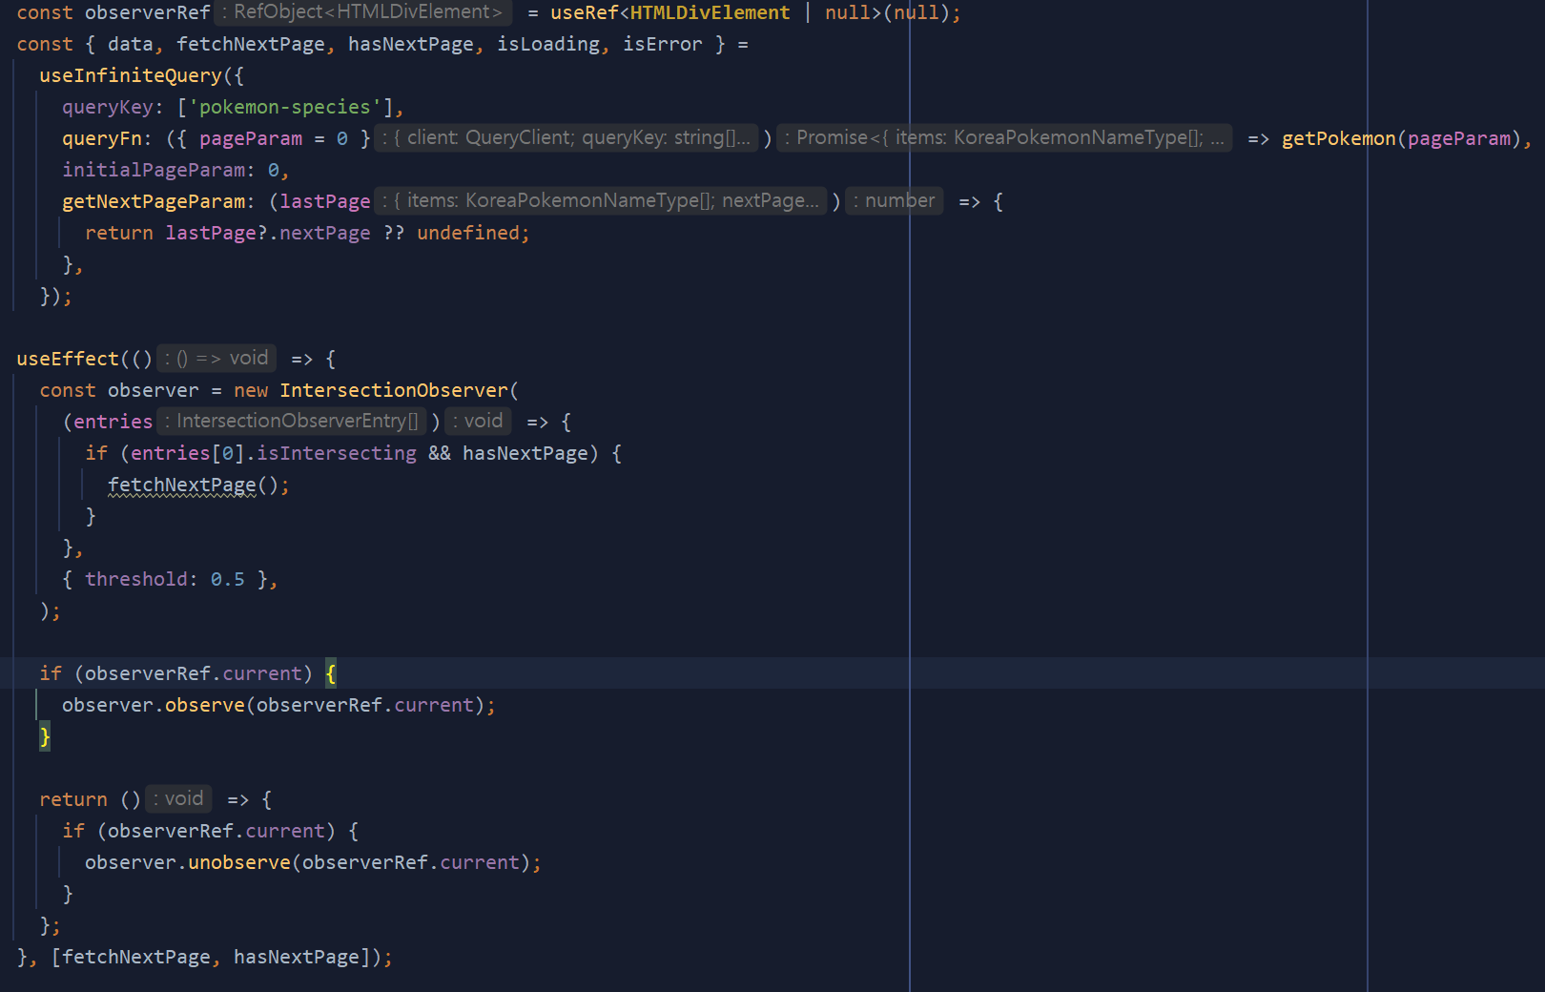Click the 'IntersectionObserver' constructor
Screen dimensions: 1545x992
point(394,390)
